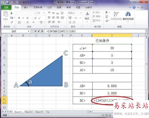
Task: Switch to the Formulas (公式) tab
Action: point(49,7)
